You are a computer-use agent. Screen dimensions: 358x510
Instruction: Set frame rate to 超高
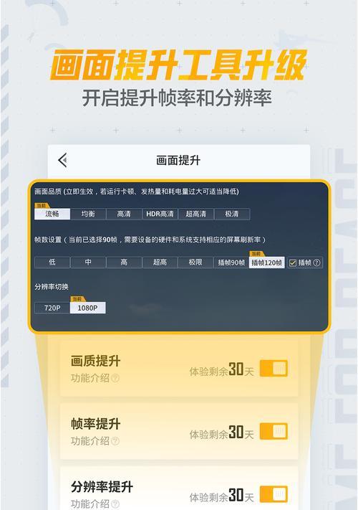[160, 262]
